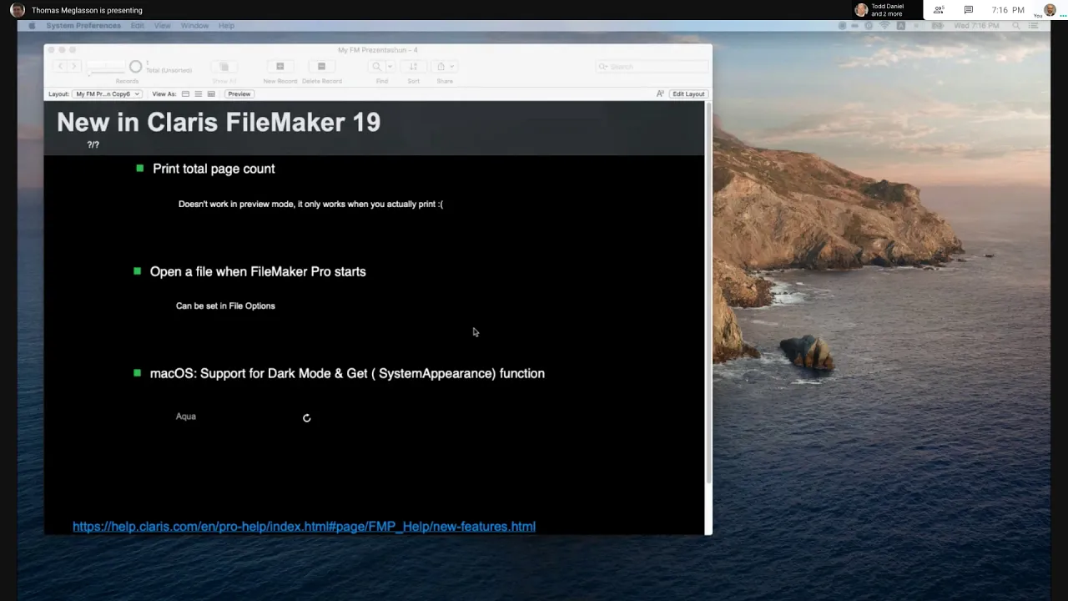Image resolution: width=1068 pixels, height=601 pixels.
Task: Click the Share icon
Action: [441, 67]
